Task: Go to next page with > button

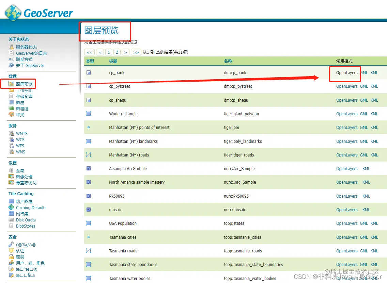Action: [x=125, y=52]
